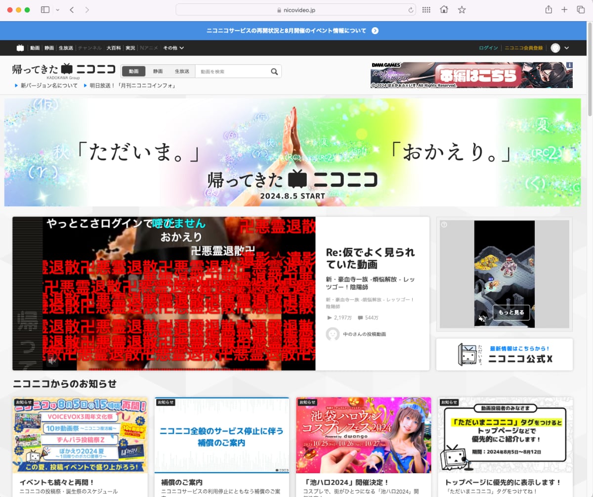Open 大百科 in the navigation bar
This screenshot has width=593, height=497.
(114, 48)
